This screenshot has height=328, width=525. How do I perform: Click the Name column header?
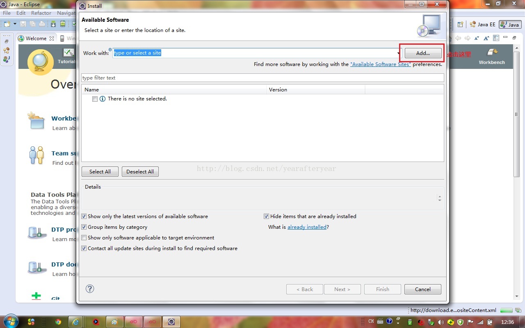174,89
